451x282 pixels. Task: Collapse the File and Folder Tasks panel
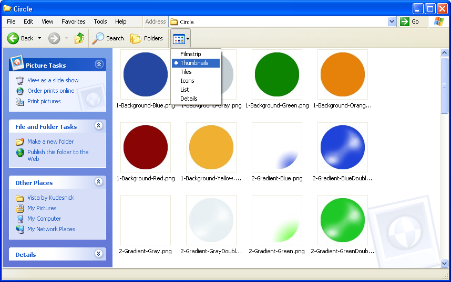pyautogui.click(x=99, y=126)
